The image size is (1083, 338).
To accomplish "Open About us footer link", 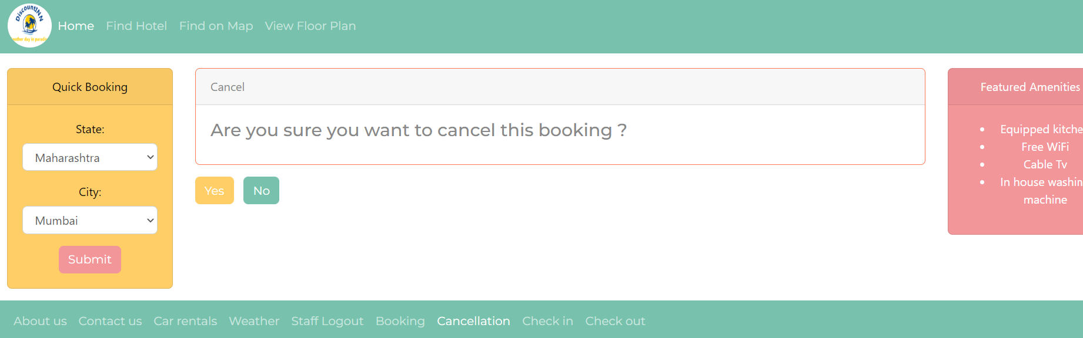I will 40,321.
